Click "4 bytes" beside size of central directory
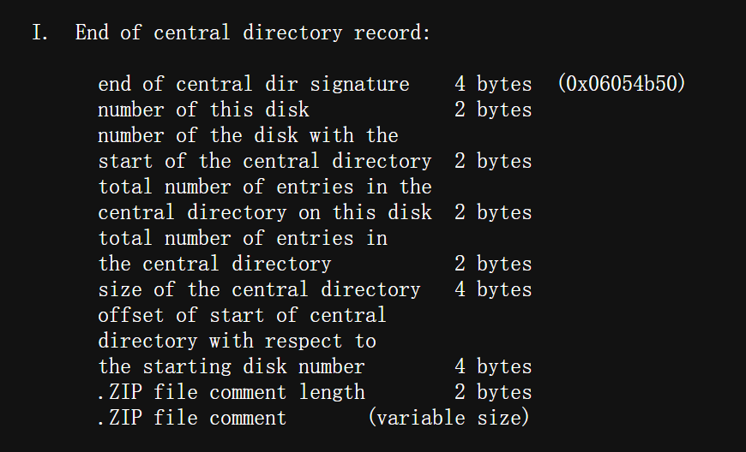Screen dimensions: 746x452 (492, 289)
